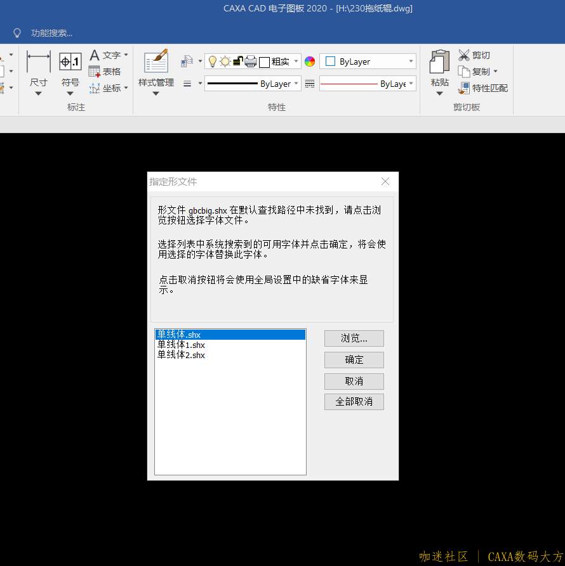This screenshot has height=566, width=565.
Task: Select 单线体1.shx in the font list
Action: click(x=182, y=345)
